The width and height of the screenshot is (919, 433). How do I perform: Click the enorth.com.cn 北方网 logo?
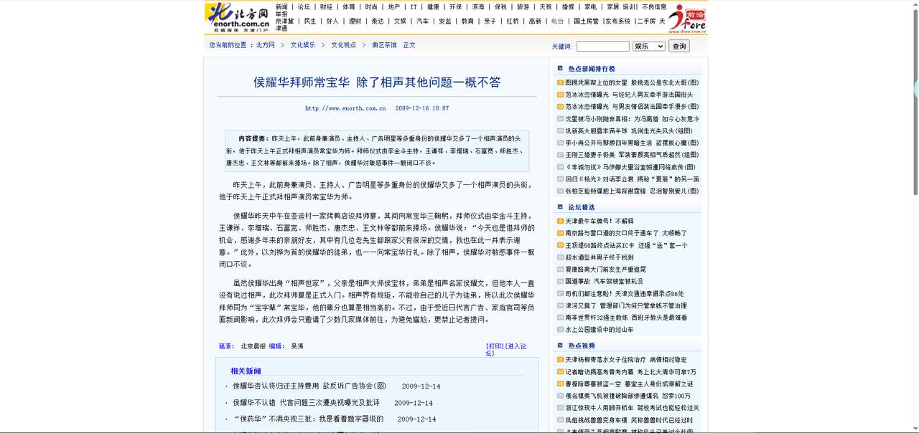(238, 18)
